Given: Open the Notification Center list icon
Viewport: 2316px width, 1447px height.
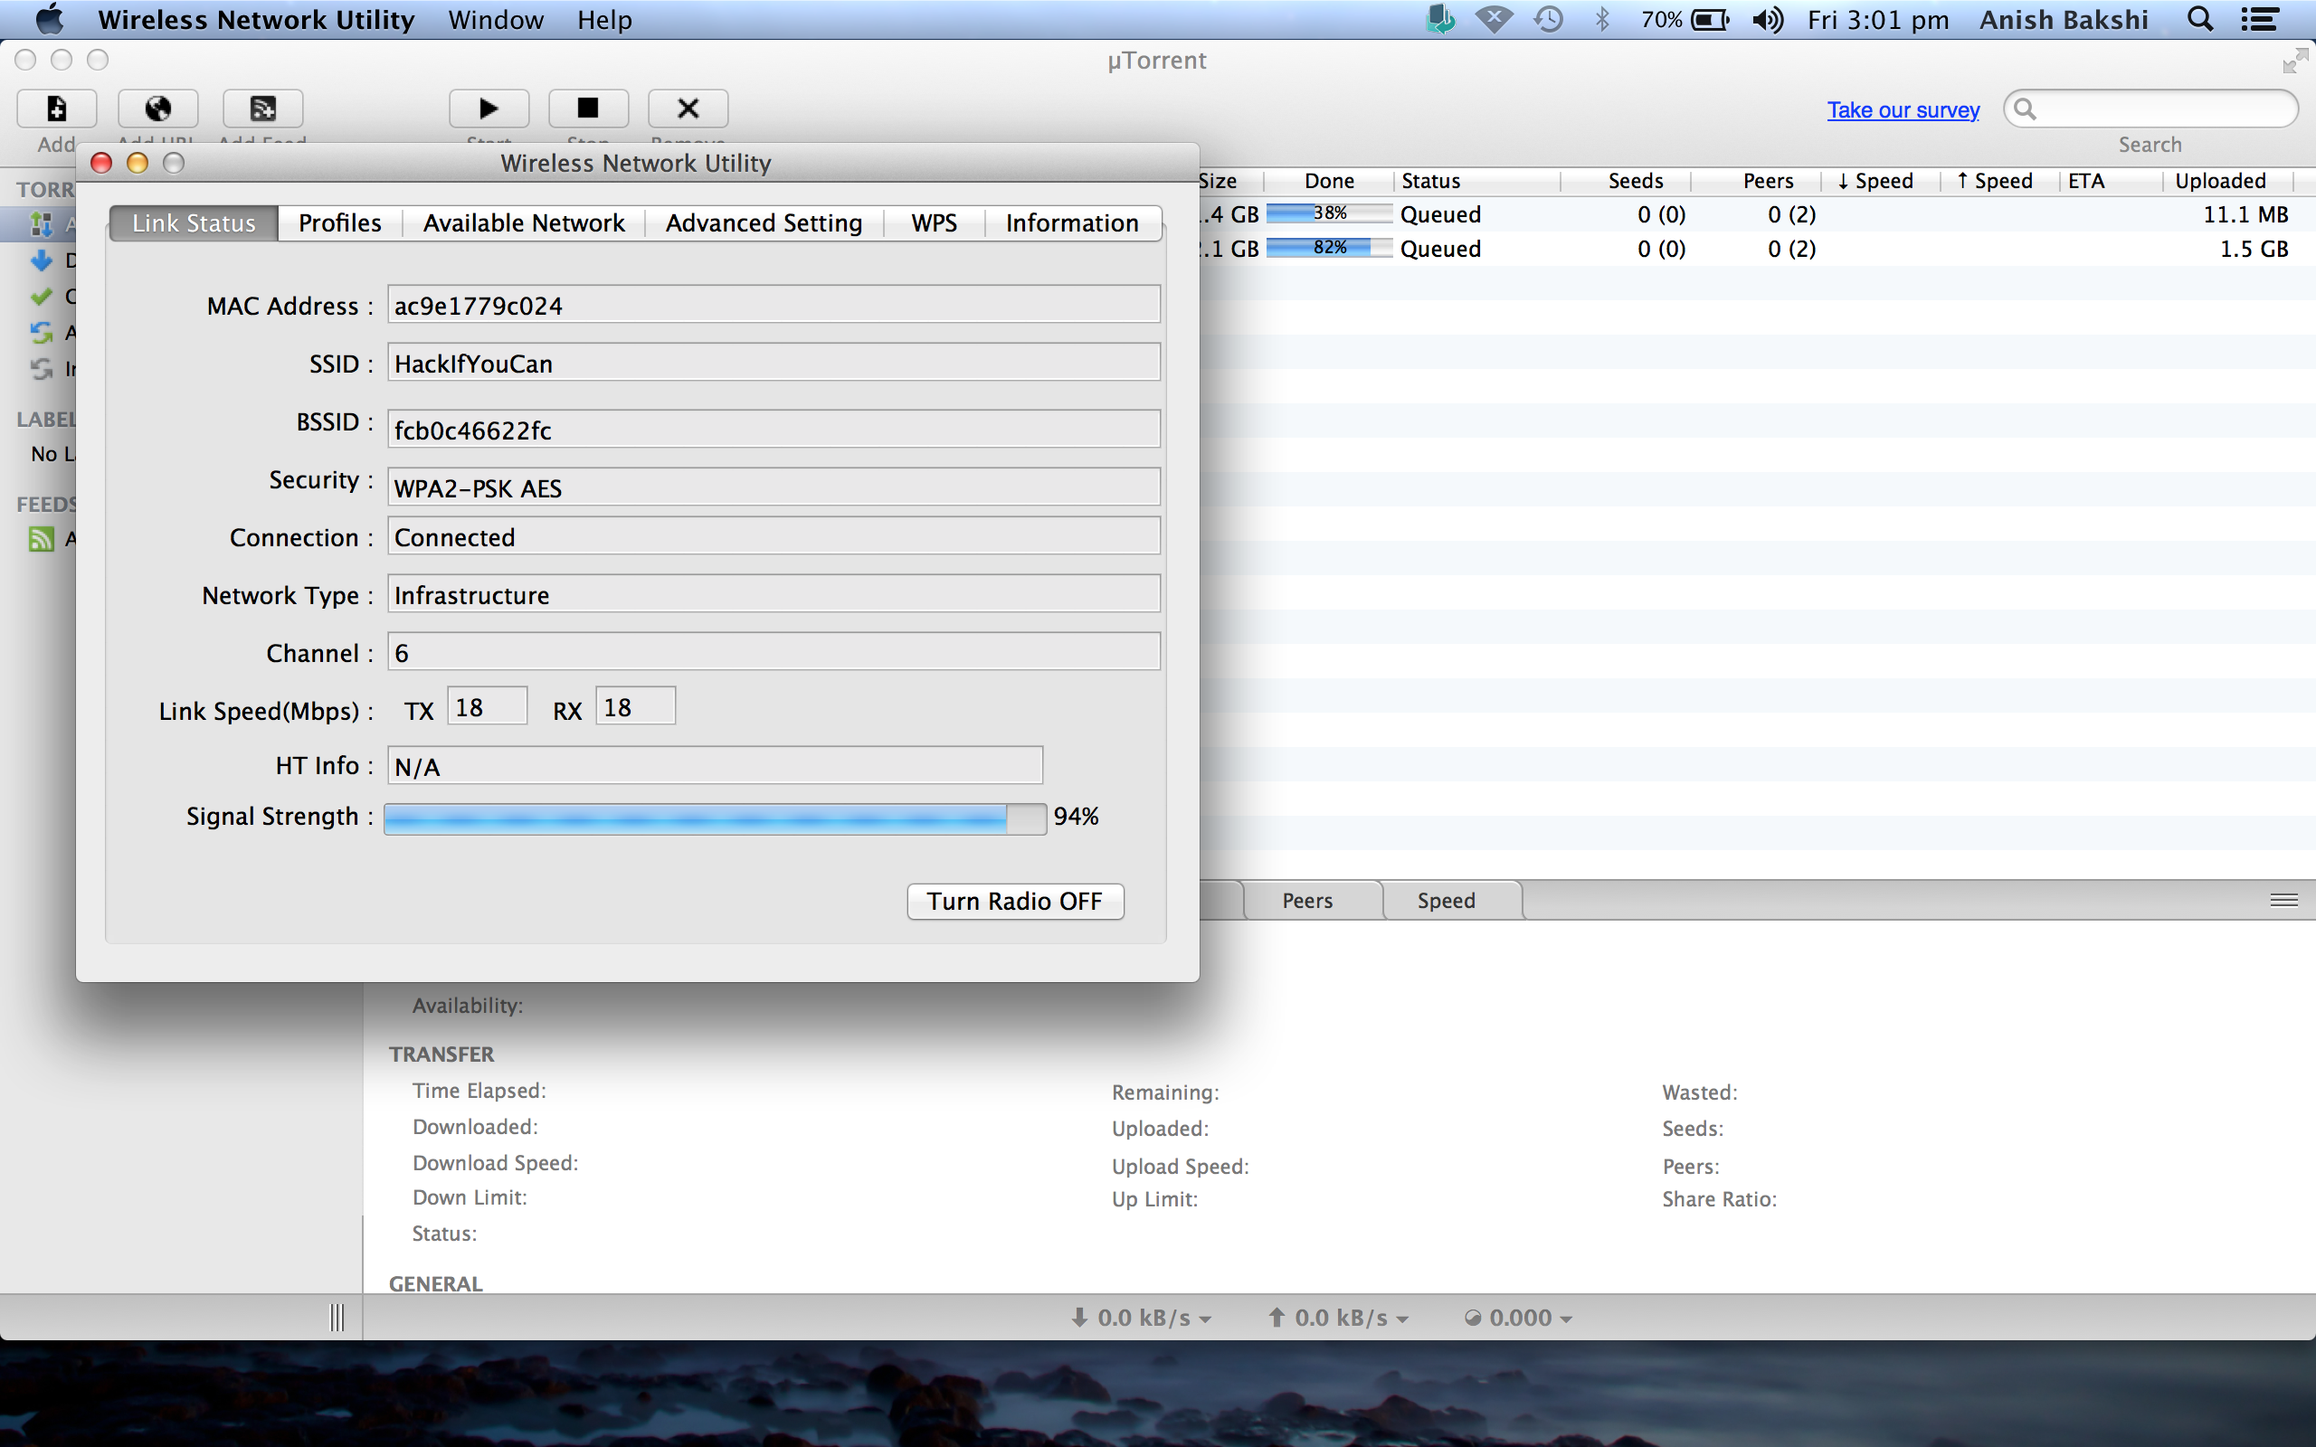Looking at the screenshot, I should click(x=2261, y=19).
